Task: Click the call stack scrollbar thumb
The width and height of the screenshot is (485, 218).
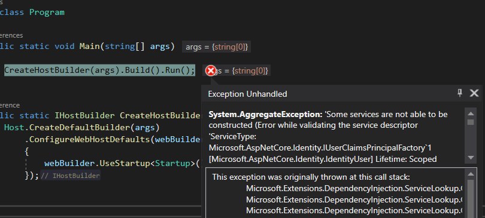Action: 471,197
